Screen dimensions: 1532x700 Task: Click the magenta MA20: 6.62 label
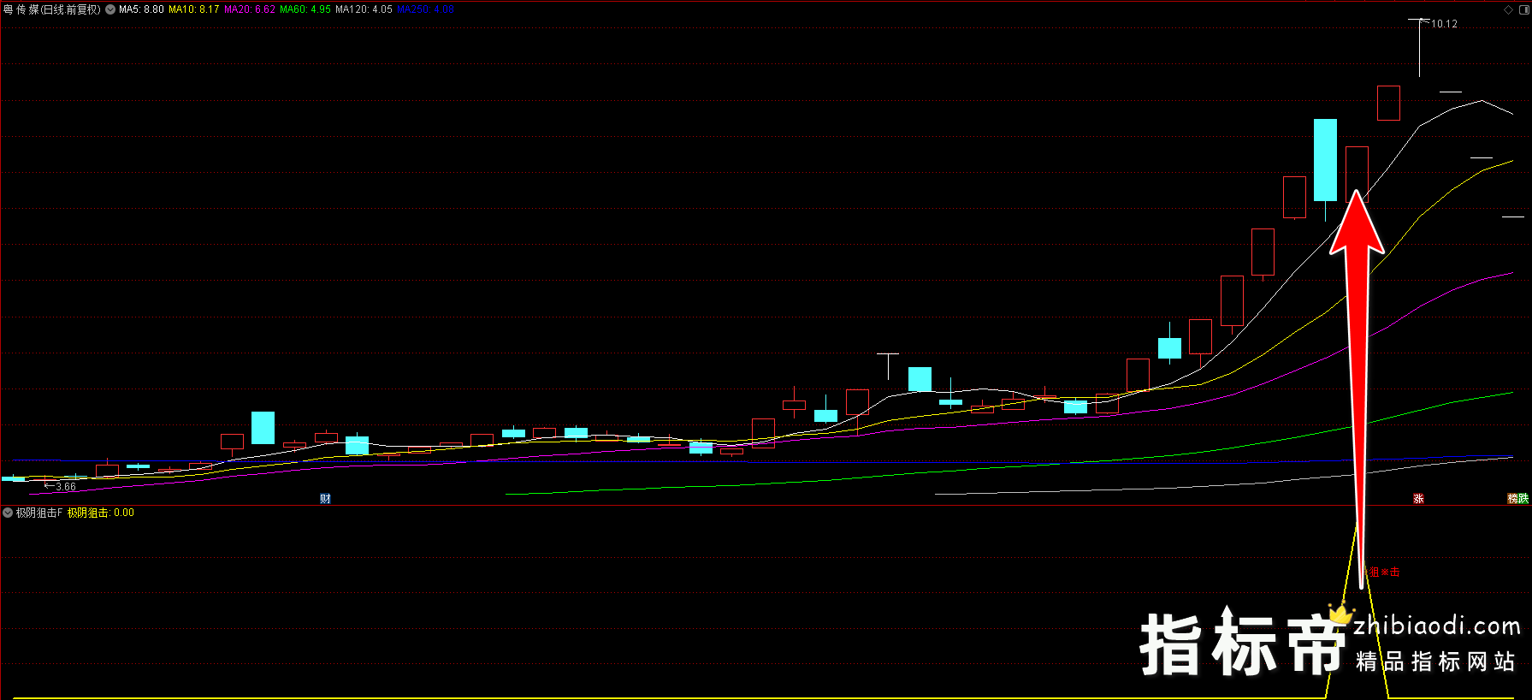click(x=250, y=9)
